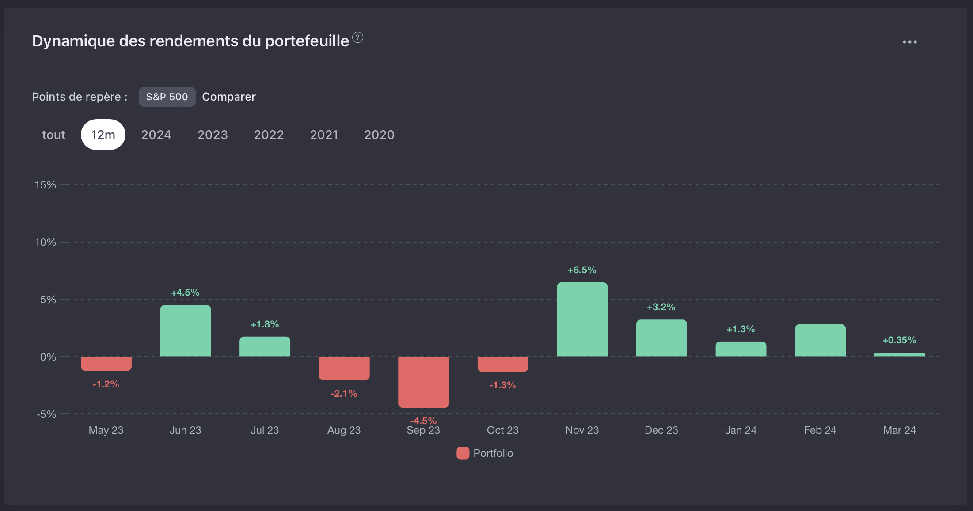The height and width of the screenshot is (511, 973).
Task: Click the Nov 23 green bar
Action: tap(582, 319)
